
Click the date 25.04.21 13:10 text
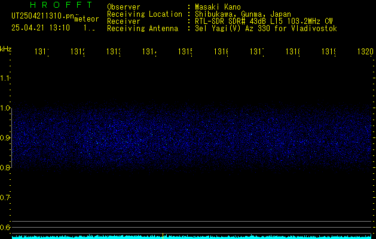coord(41,27)
